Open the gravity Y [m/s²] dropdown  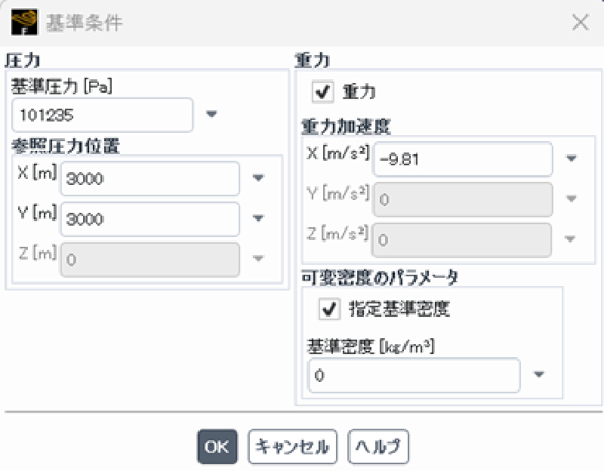pyautogui.click(x=569, y=199)
